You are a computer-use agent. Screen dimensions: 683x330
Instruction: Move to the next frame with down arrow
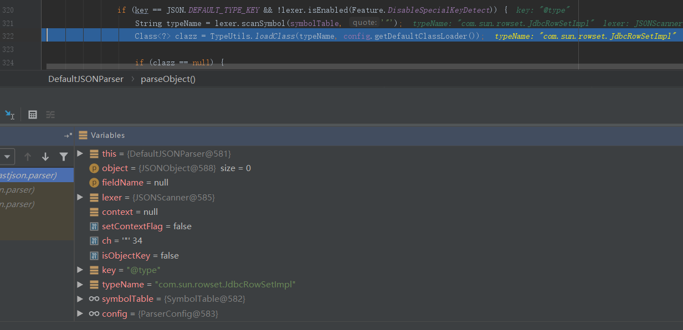point(45,157)
